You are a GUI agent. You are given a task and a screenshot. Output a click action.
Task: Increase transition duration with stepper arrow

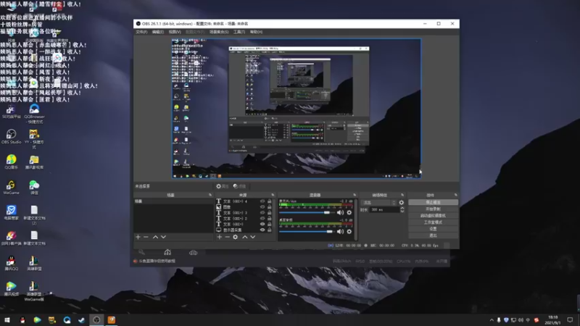point(402,208)
